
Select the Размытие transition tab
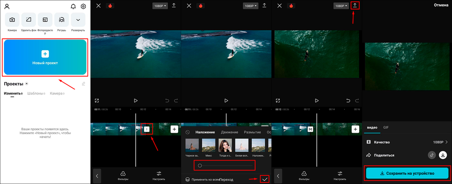pos(252,132)
